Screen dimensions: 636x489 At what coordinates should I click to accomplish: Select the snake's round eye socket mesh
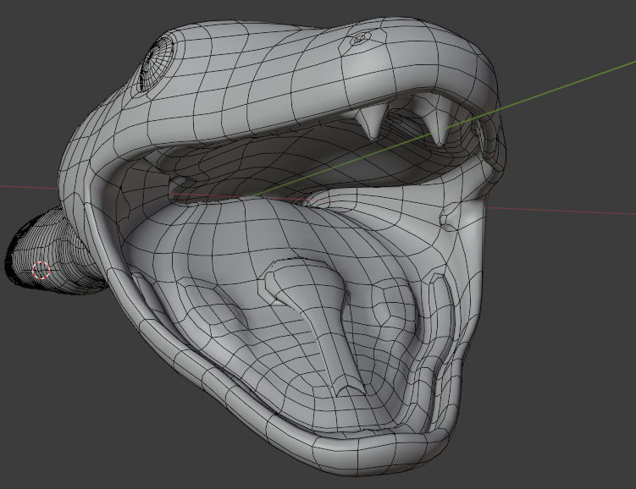157,62
